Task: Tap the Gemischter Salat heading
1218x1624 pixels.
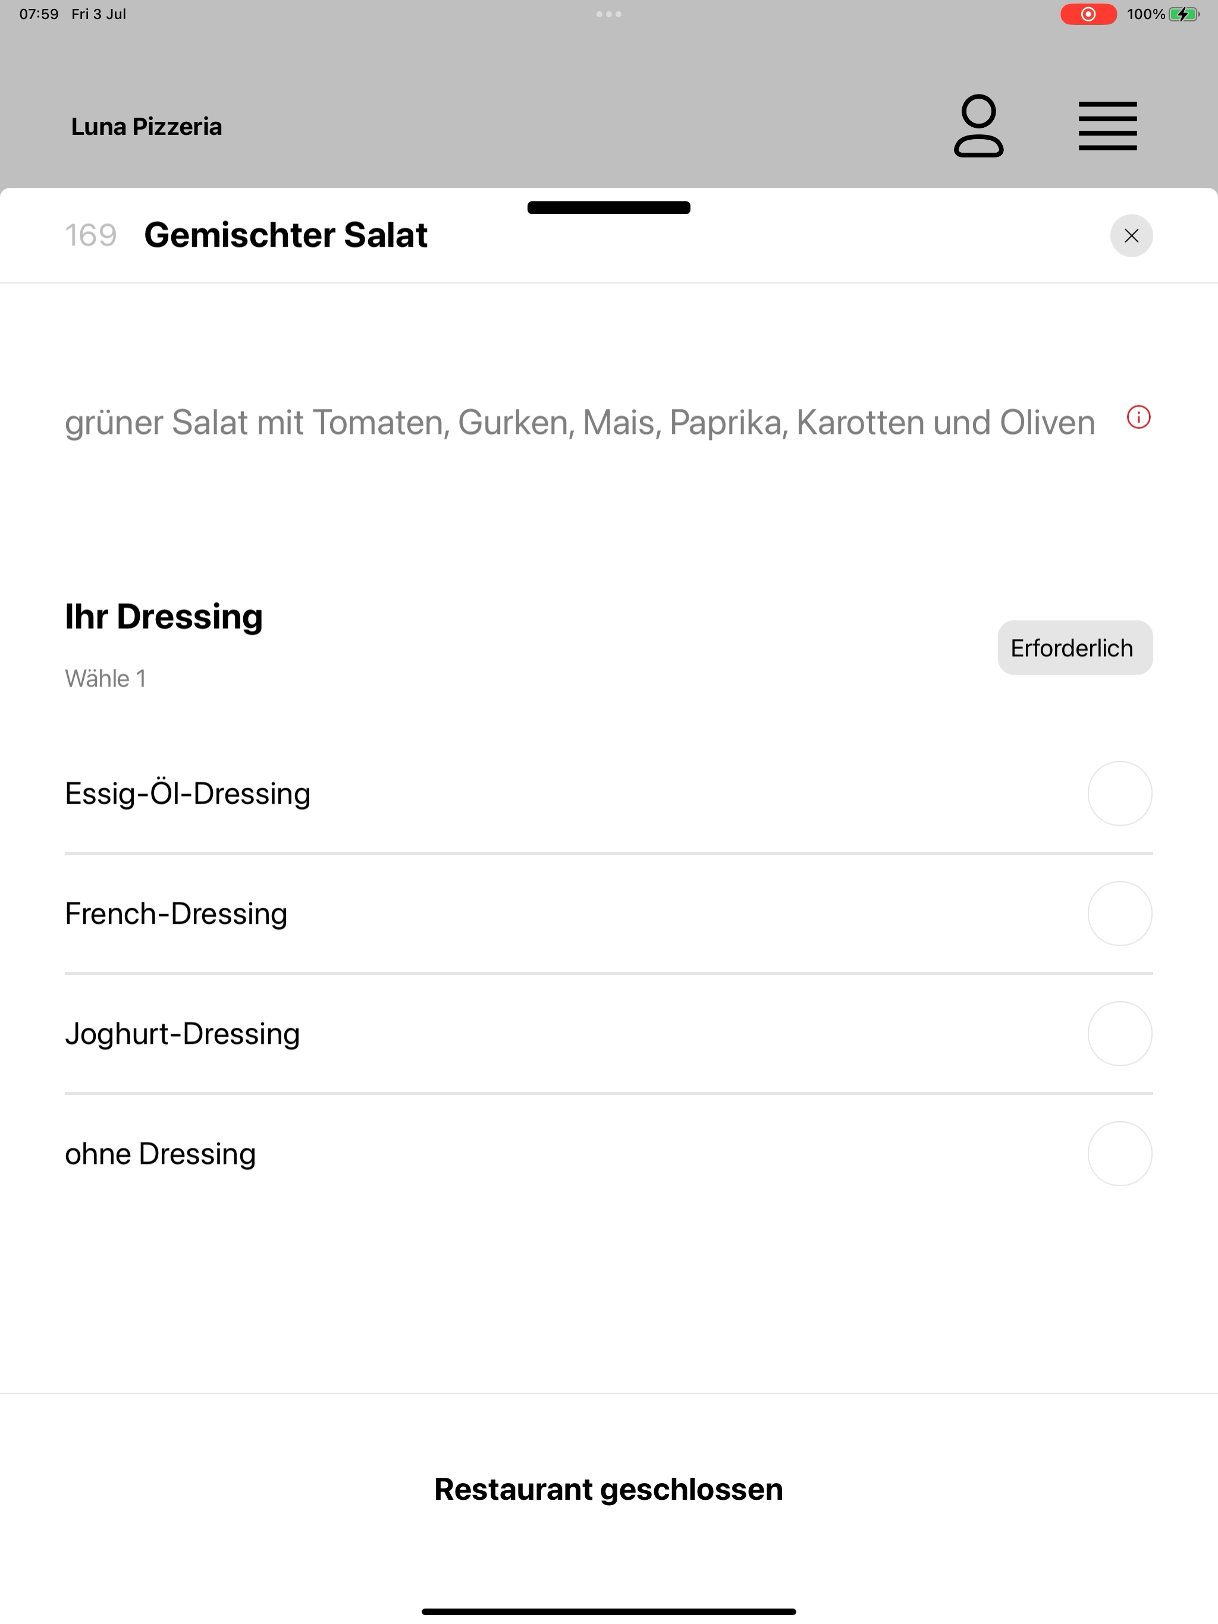Action: [x=286, y=235]
